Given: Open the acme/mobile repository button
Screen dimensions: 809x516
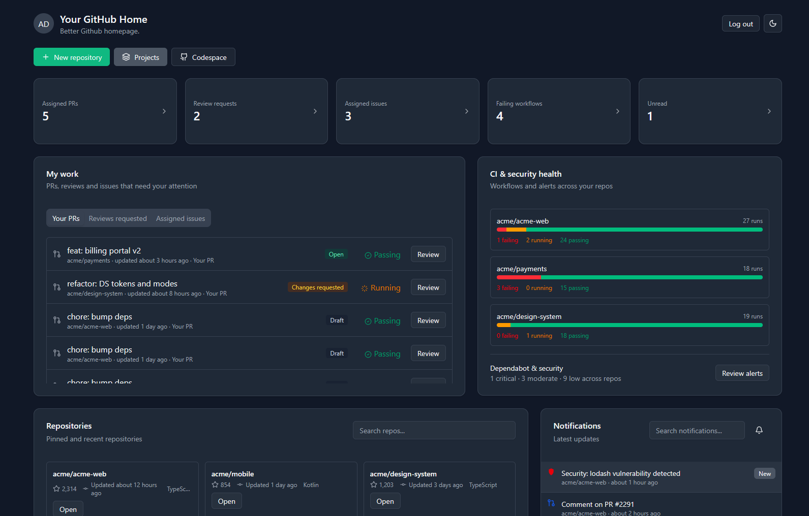Looking at the screenshot, I should [227, 501].
